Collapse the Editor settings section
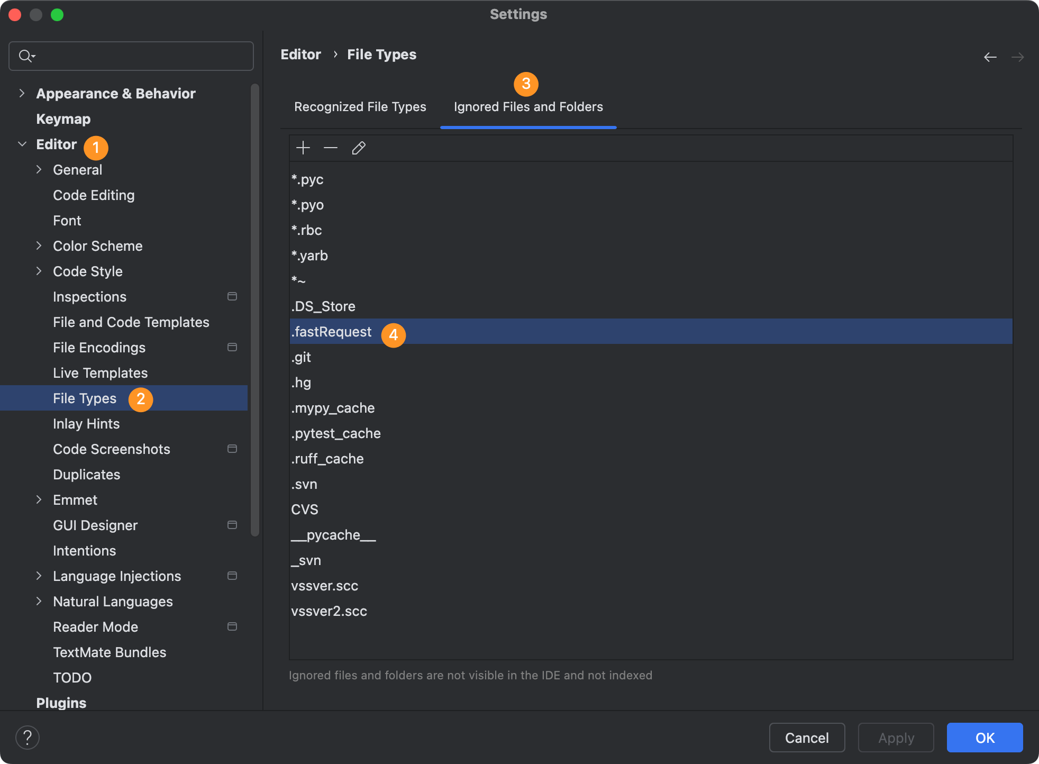 [23, 145]
